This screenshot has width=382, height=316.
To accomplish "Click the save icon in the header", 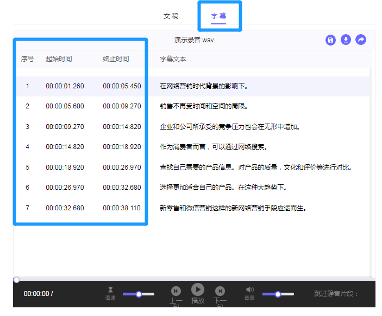I will tap(330, 40).
